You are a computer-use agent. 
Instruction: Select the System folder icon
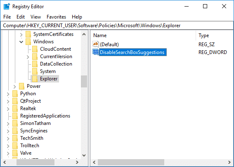(x=35, y=71)
